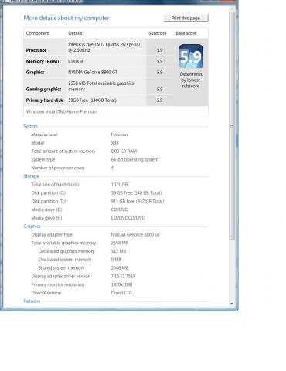Click the 'Base score' column header
The image size is (286, 371).
coord(186,33)
